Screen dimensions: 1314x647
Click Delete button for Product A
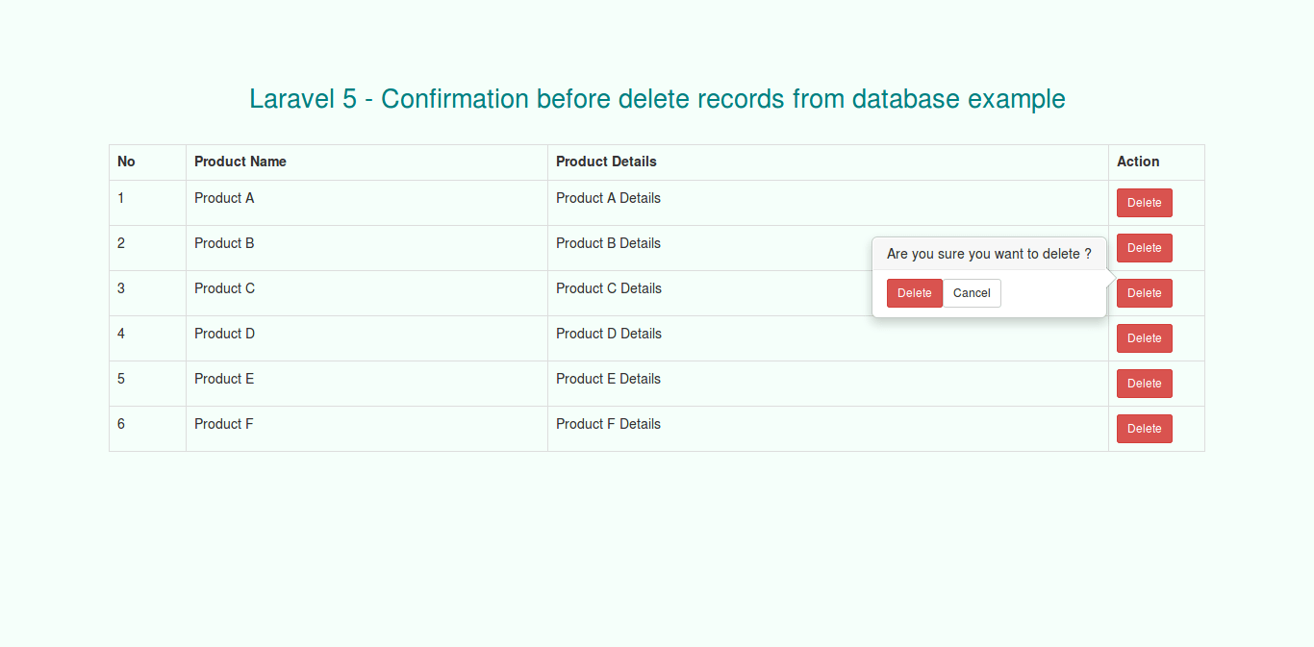tap(1144, 203)
